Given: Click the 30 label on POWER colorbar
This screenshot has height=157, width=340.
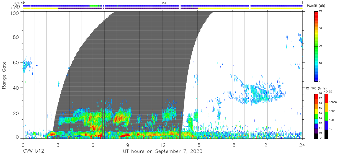Looking at the screenshot, I should click(x=321, y=29).
